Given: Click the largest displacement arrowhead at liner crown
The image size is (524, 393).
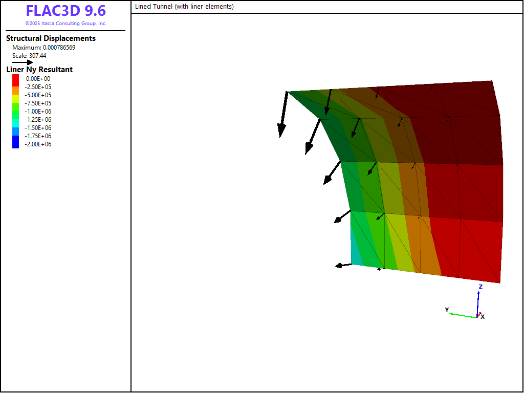Looking at the screenshot, I should point(281,132).
